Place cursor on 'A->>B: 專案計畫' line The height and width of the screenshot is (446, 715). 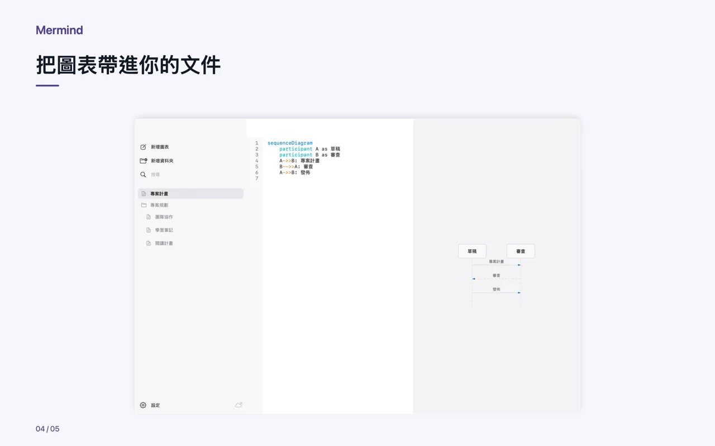tap(299, 161)
